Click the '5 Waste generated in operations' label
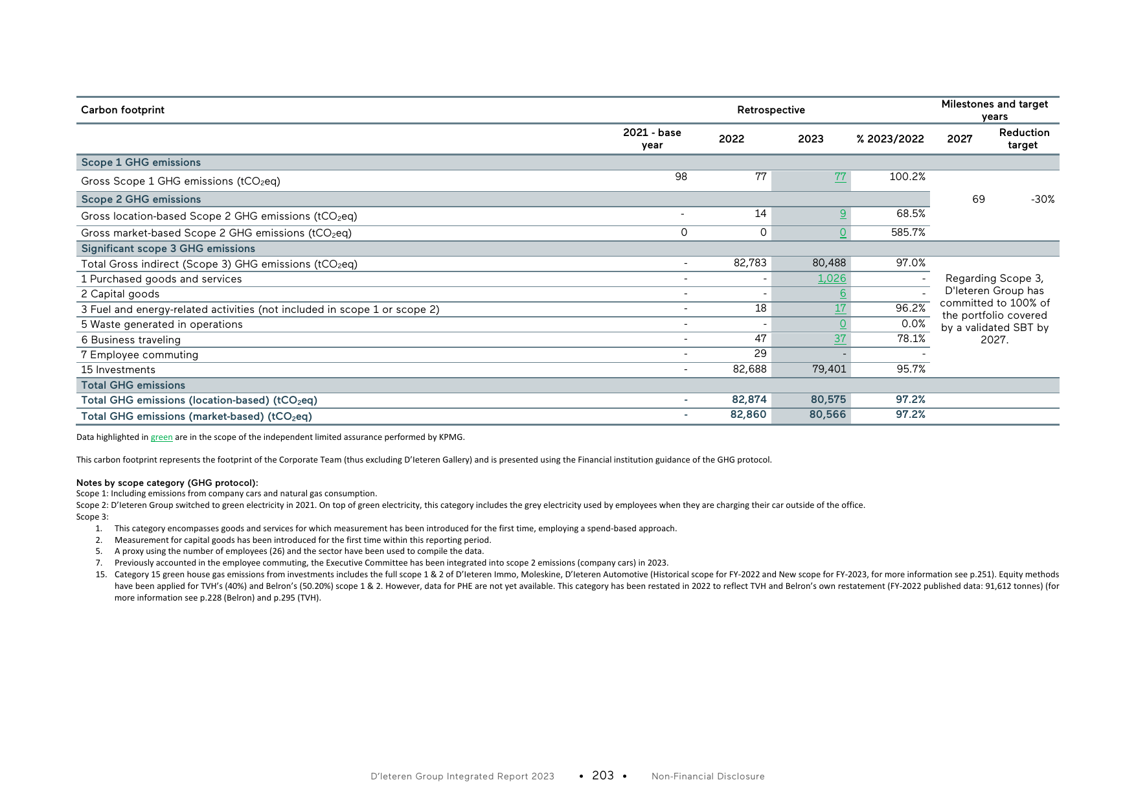The image size is (1136, 804). [162, 325]
